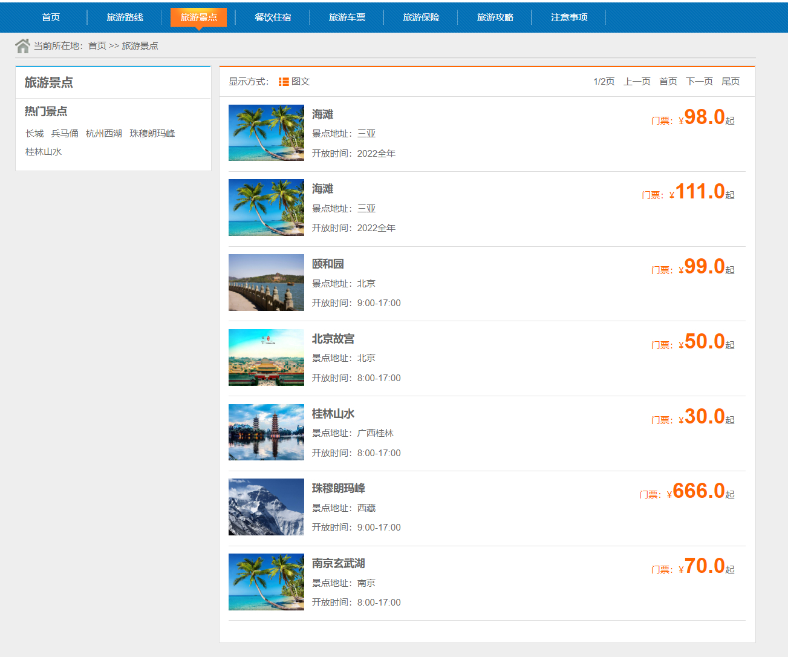Switch to the 旅游路线 navigation tab

click(125, 18)
